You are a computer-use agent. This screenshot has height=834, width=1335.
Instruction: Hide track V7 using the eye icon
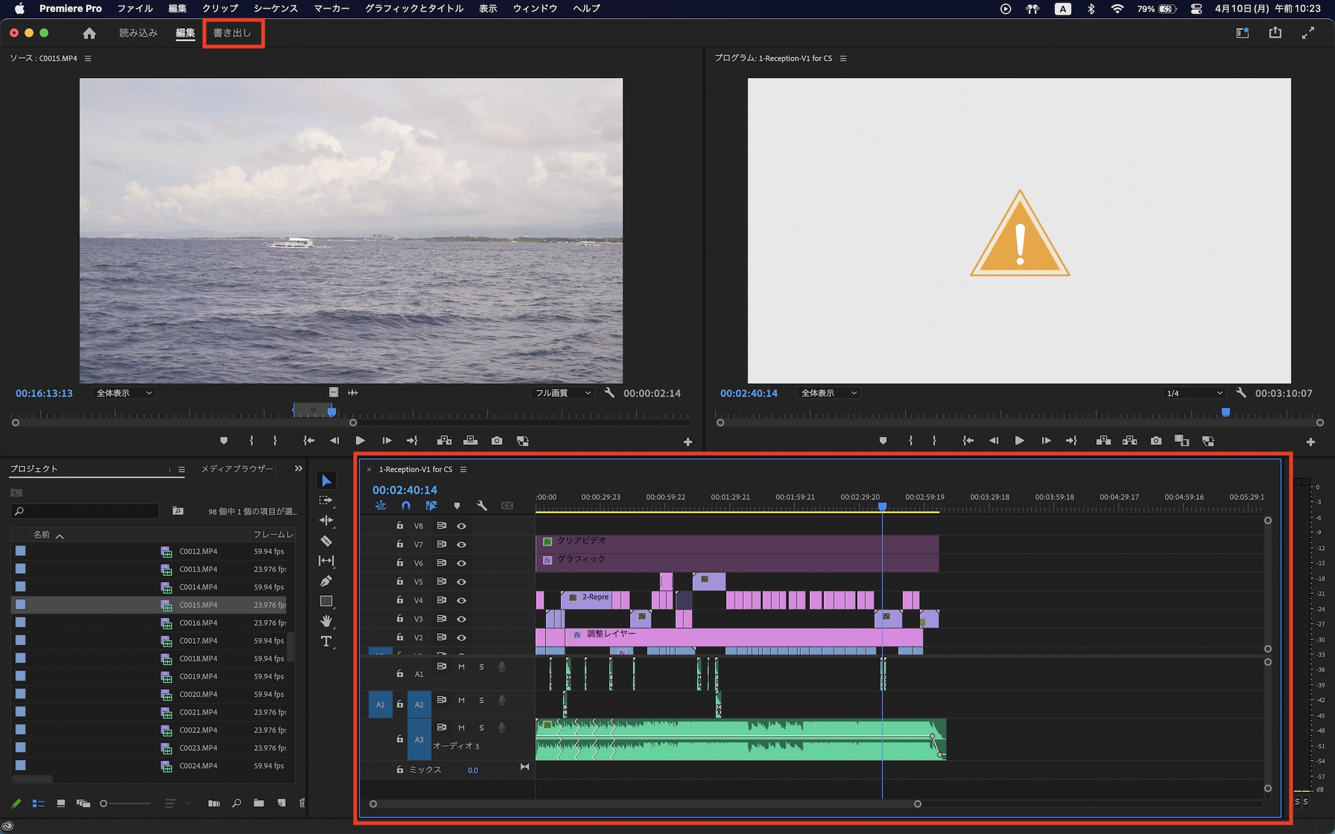461,544
